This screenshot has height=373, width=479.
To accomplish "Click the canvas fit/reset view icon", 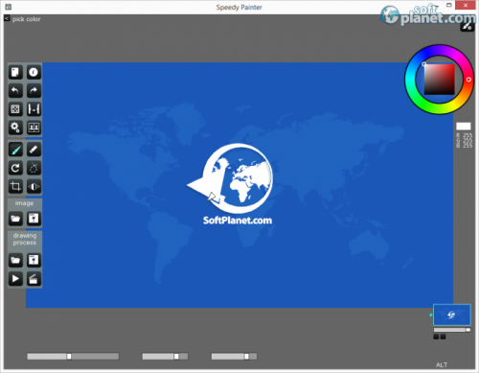I will coord(15,109).
